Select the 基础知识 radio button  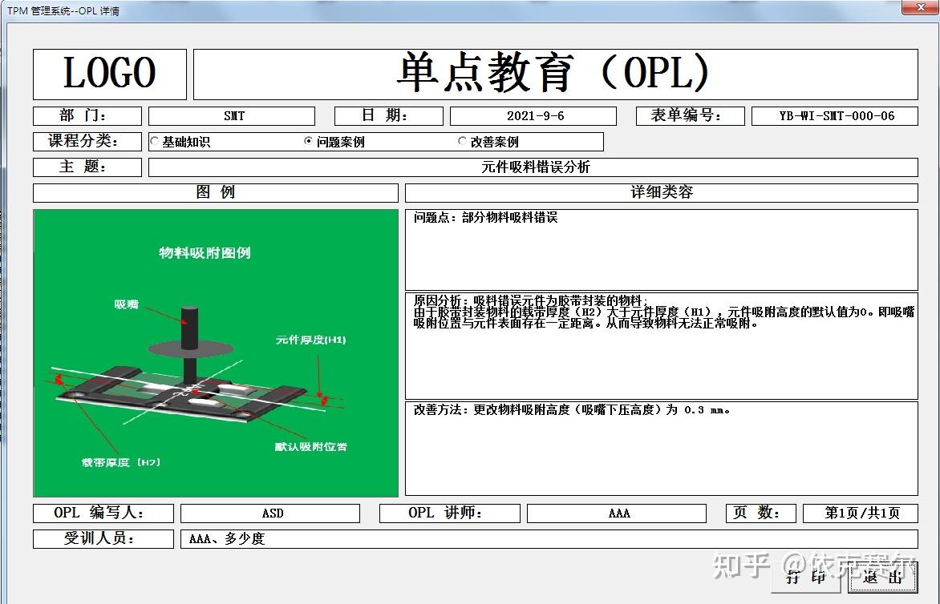click(x=154, y=141)
